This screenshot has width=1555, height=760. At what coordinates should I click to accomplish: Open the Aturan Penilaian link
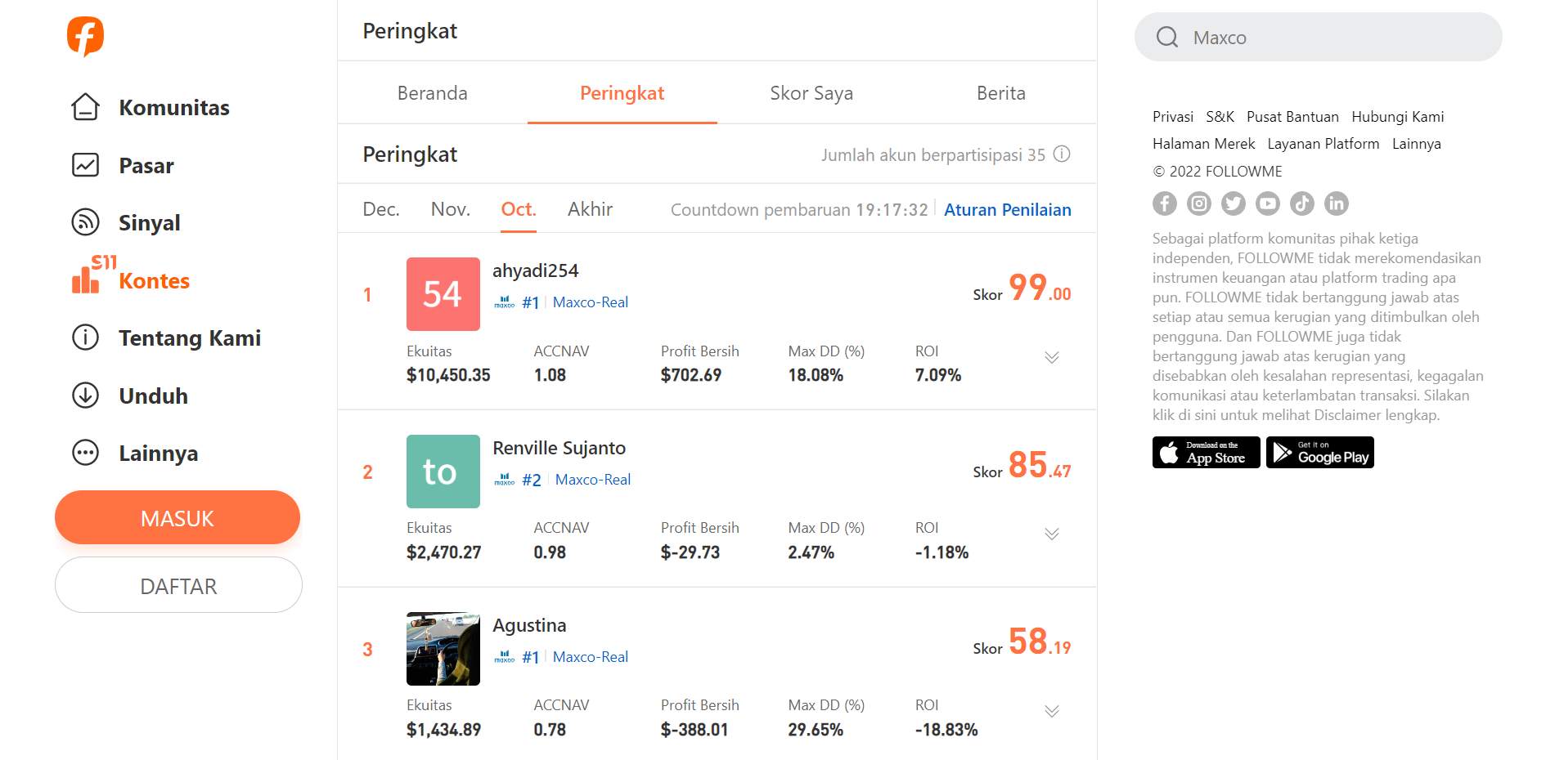pyautogui.click(x=1008, y=210)
